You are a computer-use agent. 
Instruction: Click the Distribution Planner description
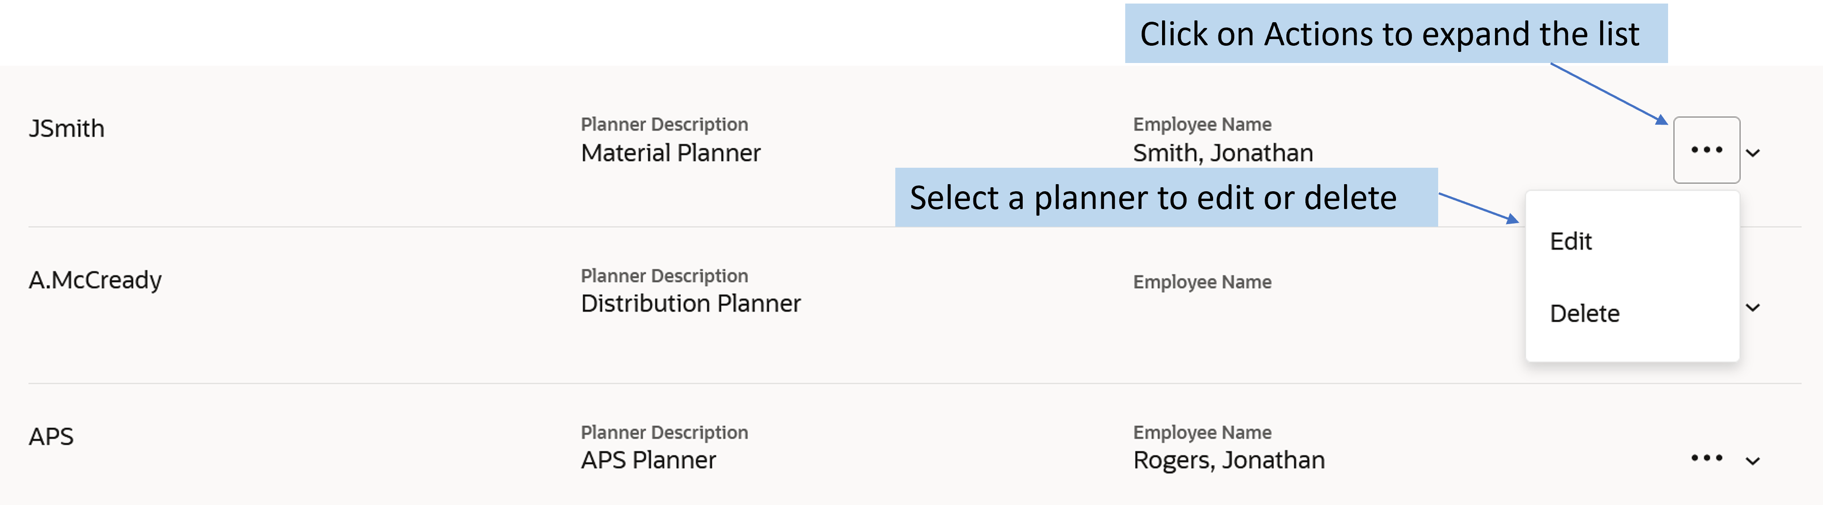point(691,304)
